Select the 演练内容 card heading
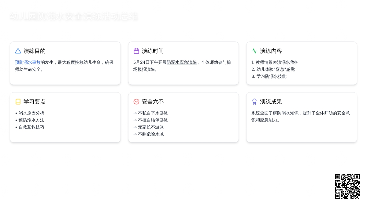Screen dimensions: 367x206 point(271,51)
